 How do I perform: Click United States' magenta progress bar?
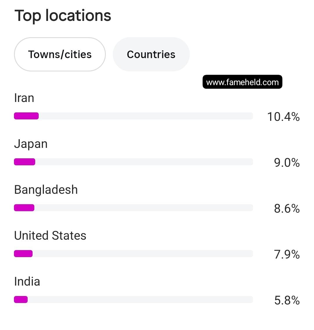23,254
